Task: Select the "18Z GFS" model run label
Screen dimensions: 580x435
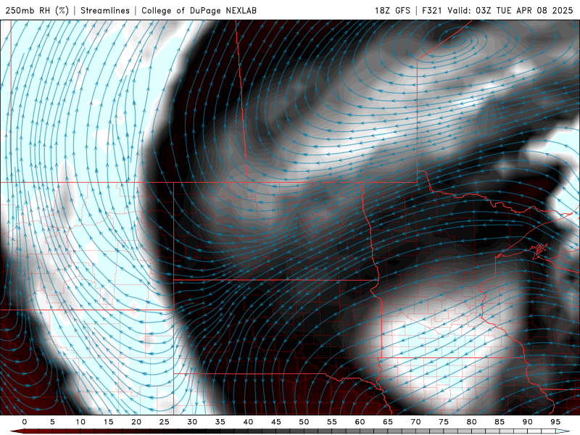Action: pos(392,10)
